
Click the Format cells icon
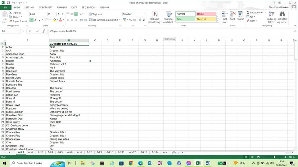click(240, 14)
